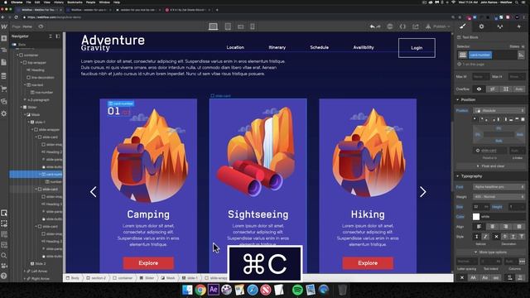Open the CMS Collections panel
Screen dimensions: 530x298
pos(4,75)
